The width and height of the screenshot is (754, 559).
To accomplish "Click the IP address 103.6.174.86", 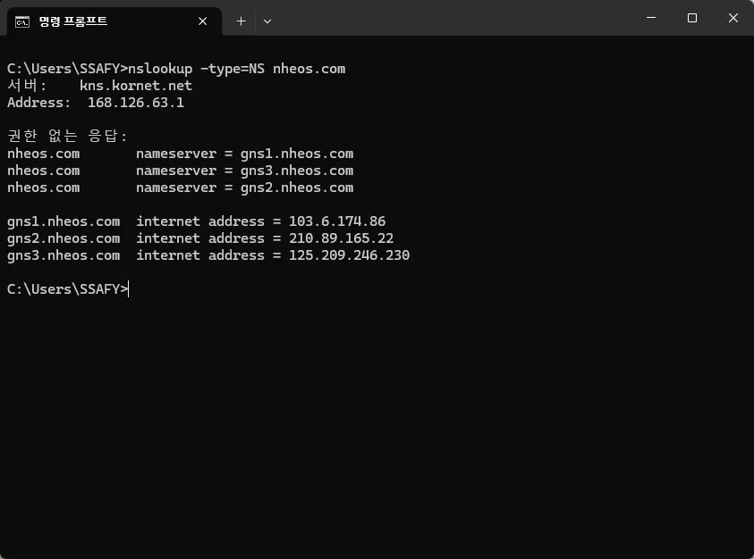I will (x=337, y=221).
